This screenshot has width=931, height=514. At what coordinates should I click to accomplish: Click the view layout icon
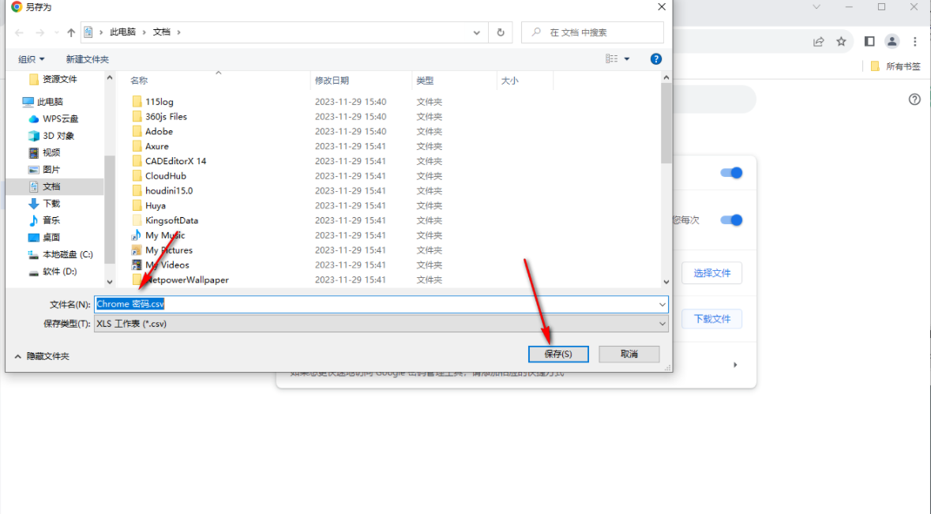pyautogui.click(x=611, y=58)
